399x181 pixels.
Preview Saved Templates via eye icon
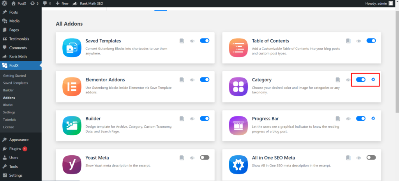tap(192, 41)
